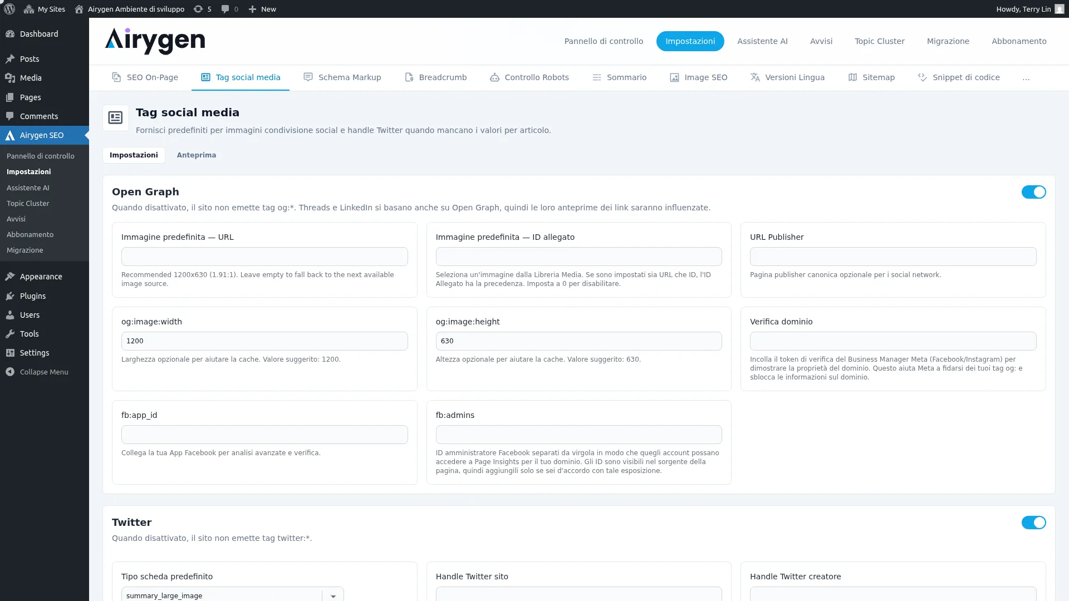Click the Users person icon
1069x601 pixels.
point(10,315)
